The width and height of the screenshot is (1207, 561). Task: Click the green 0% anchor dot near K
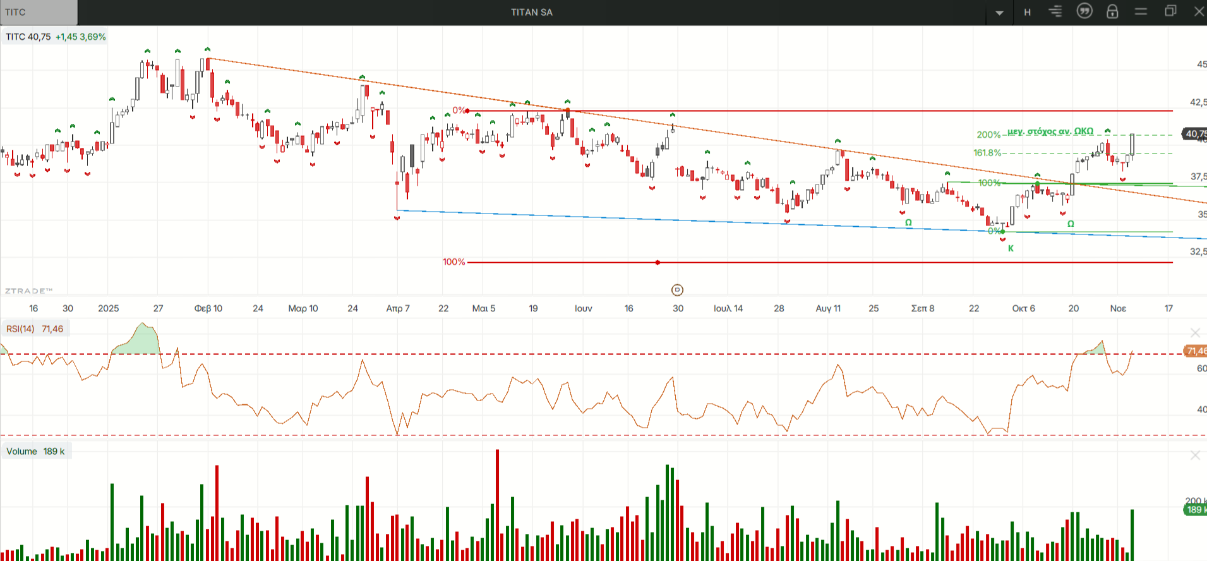tap(1002, 232)
